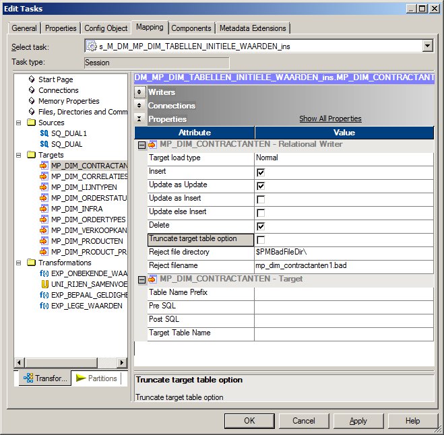Enable the Truncate target table option checkbox
Viewport: 444px width, 435px height.
pyautogui.click(x=261, y=240)
